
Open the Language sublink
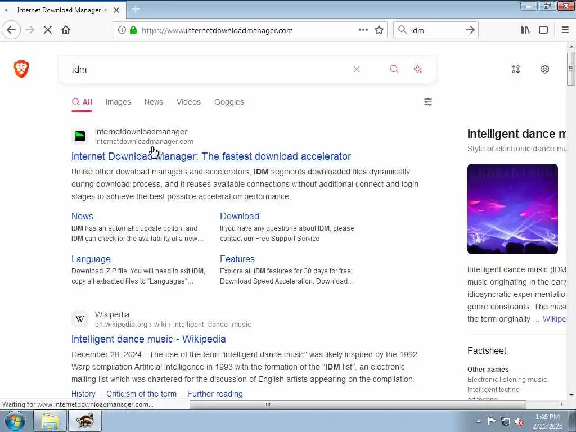click(x=91, y=259)
